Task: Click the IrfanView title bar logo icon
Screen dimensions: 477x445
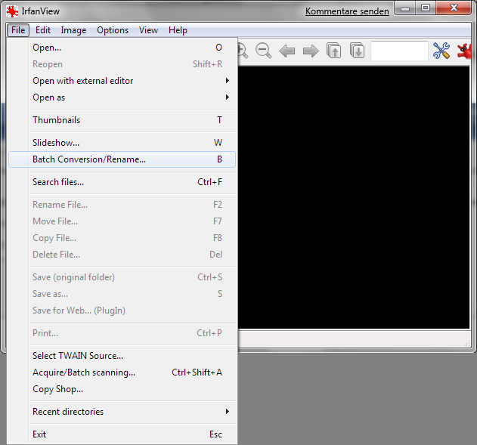Action: (12, 11)
